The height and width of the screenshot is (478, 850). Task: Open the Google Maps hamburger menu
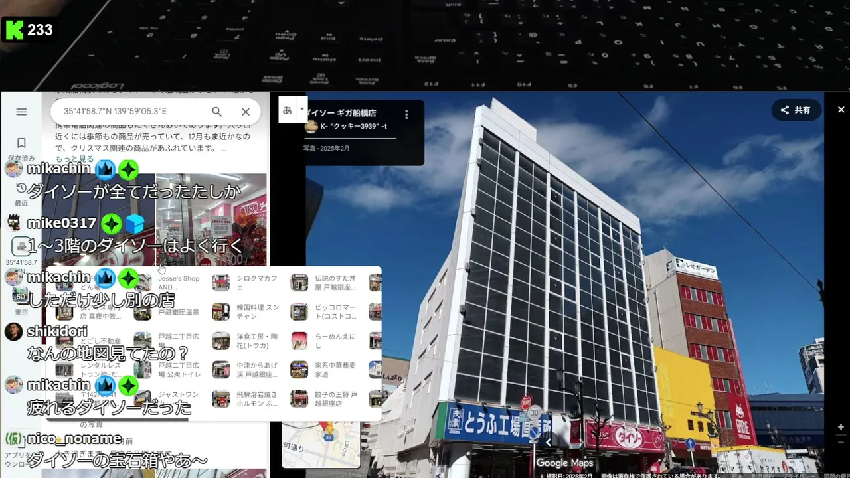pos(21,112)
